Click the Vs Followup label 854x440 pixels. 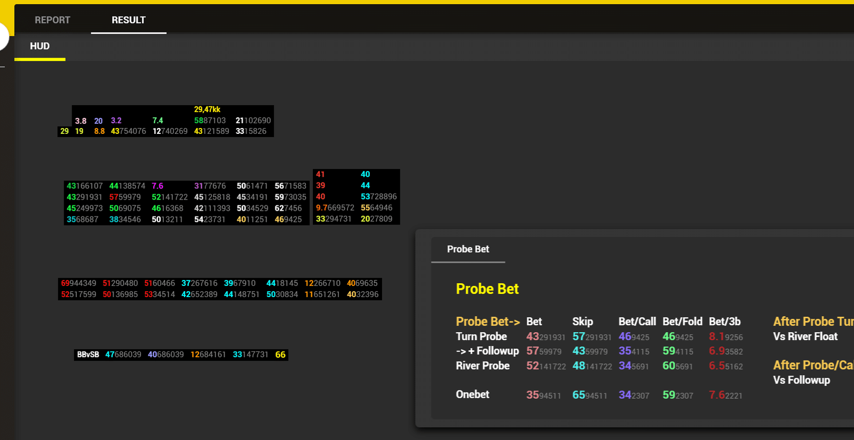pyautogui.click(x=802, y=380)
